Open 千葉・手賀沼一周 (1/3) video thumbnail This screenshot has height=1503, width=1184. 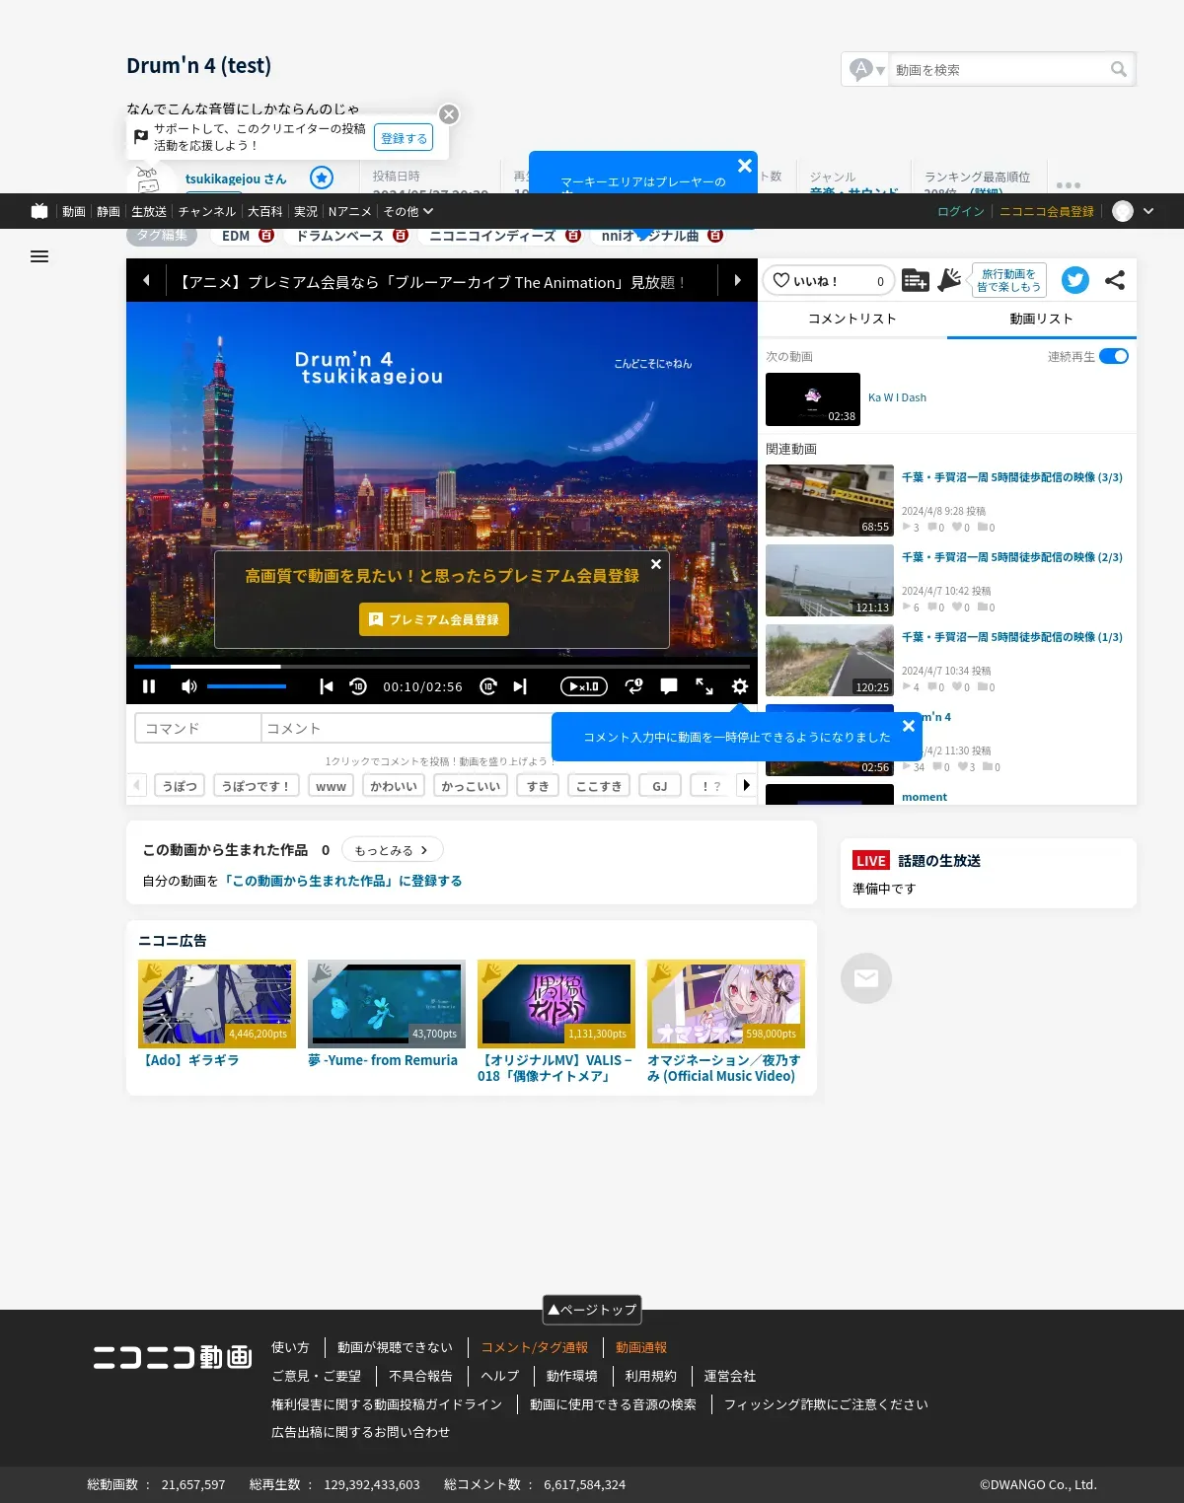pos(830,661)
